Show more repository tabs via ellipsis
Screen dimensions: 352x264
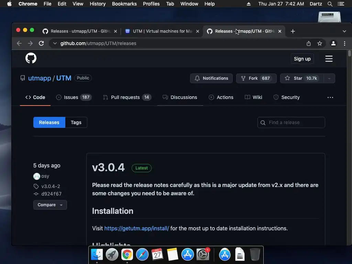[330, 97]
